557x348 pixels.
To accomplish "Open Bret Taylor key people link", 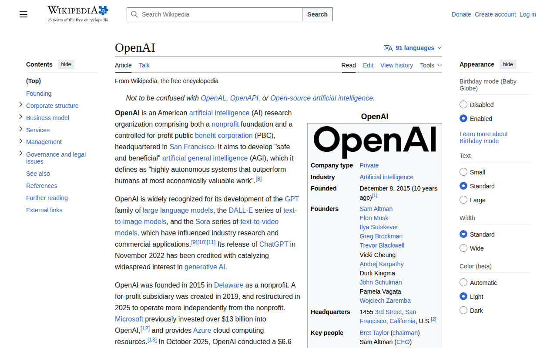I will 374,333.
